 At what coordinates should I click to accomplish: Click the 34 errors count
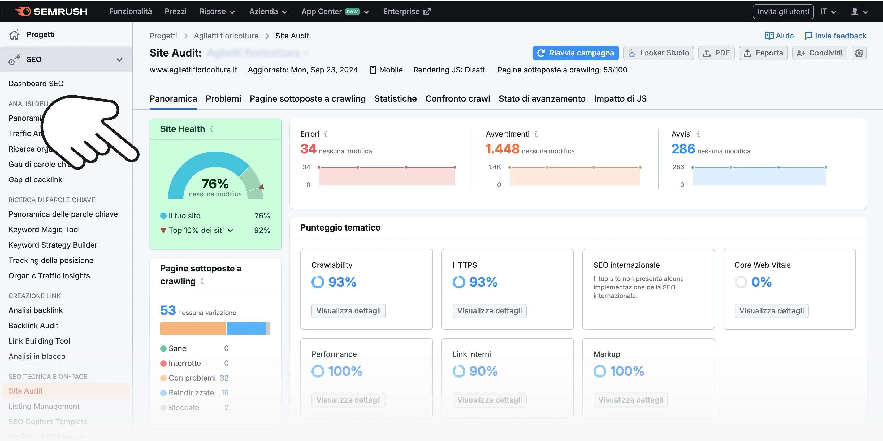[308, 149]
